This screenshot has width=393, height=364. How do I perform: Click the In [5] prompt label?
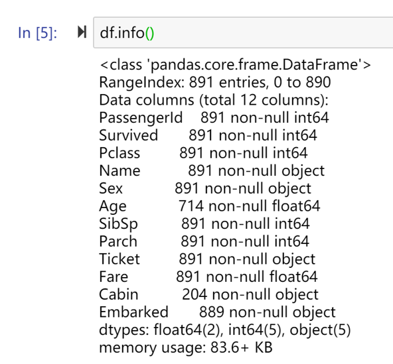(x=38, y=32)
